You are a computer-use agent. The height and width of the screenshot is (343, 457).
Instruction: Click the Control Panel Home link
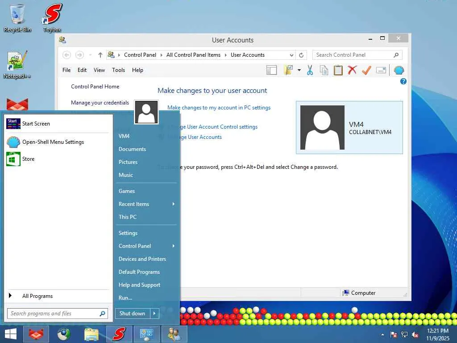coord(95,87)
